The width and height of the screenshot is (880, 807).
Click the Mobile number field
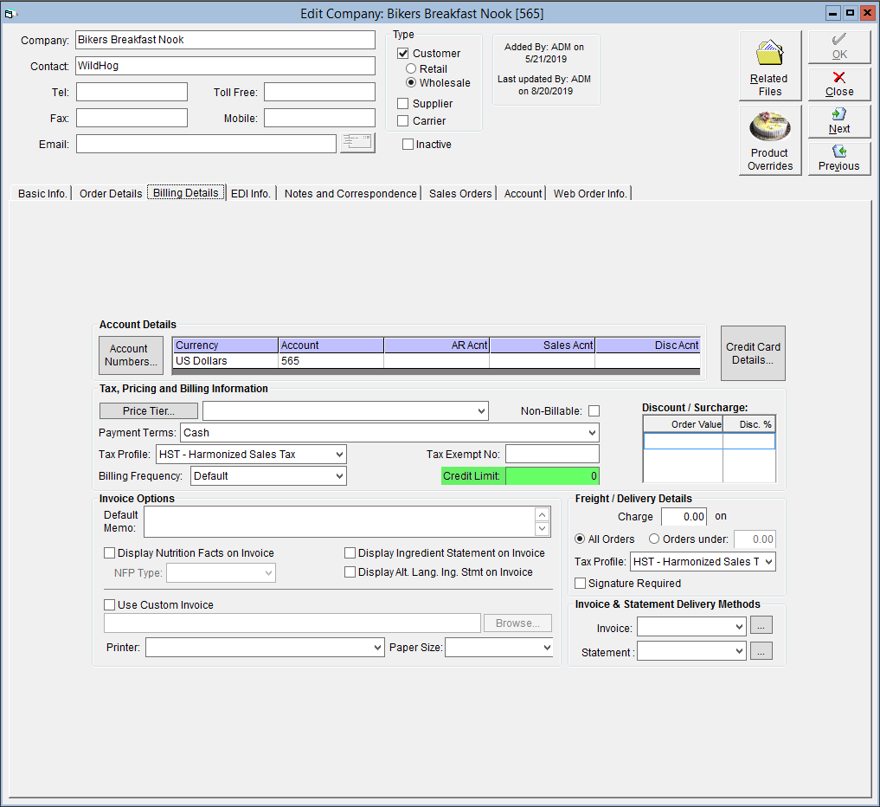tap(319, 118)
